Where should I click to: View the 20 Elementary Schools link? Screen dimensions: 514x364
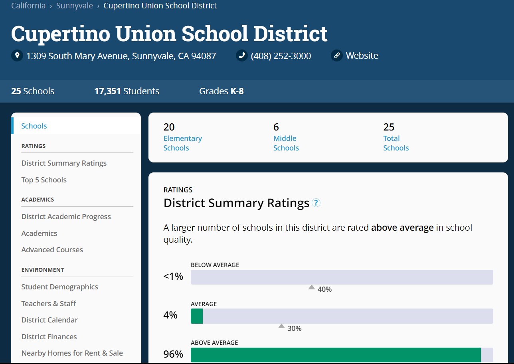pyautogui.click(x=183, y=143)
